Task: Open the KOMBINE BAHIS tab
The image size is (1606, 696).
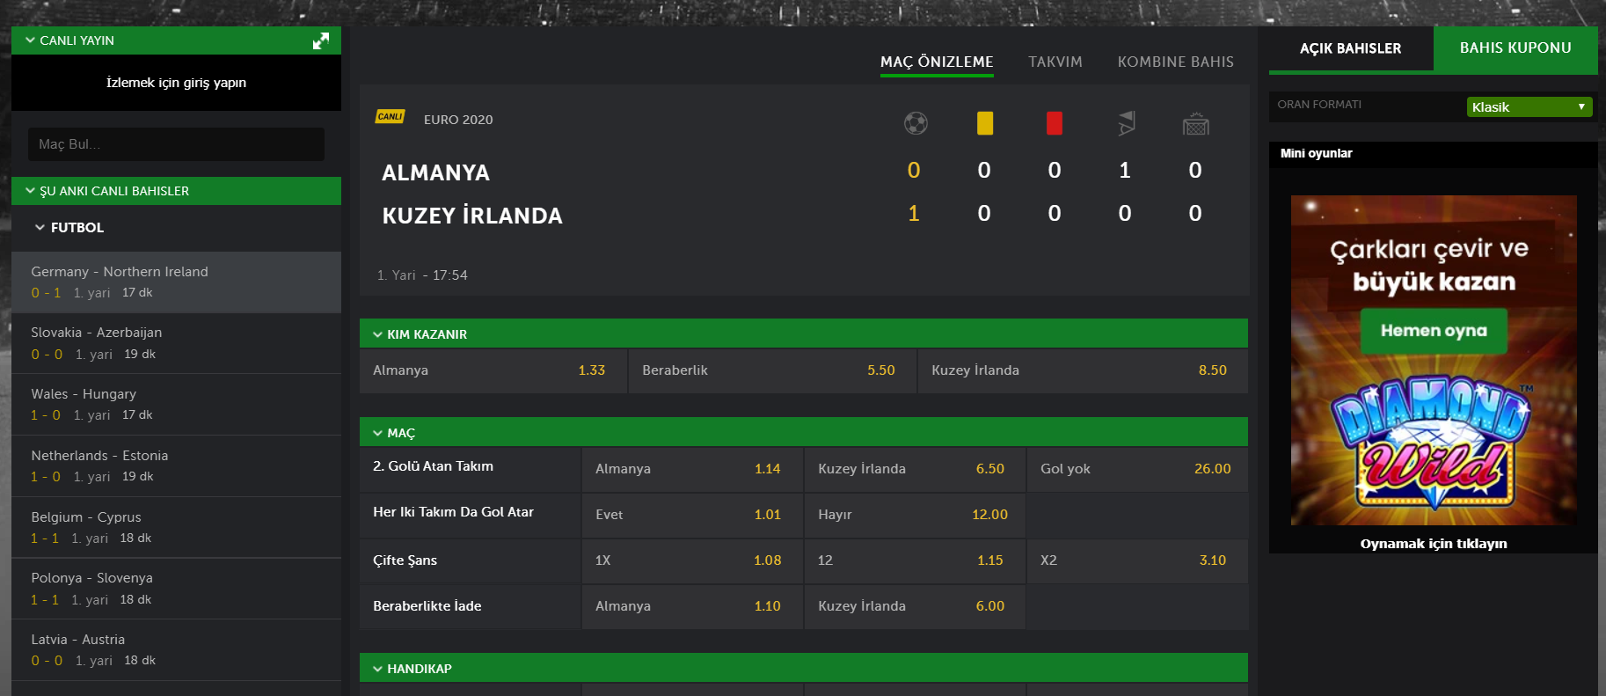Action: (1175, 62)
